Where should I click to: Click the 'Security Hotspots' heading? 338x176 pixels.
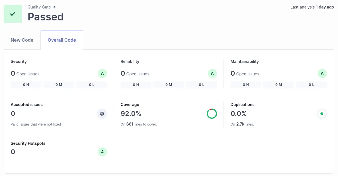[28, 143]
